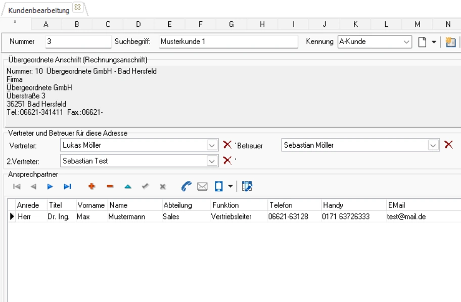Add new contact with orange plus icon
Screen dimensions: 461x302
tap(91, 186)
